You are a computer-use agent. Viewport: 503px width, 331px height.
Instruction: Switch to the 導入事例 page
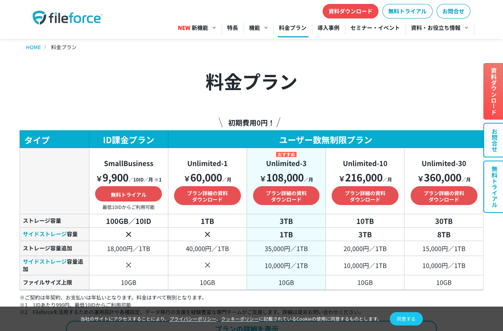[329, 28]
